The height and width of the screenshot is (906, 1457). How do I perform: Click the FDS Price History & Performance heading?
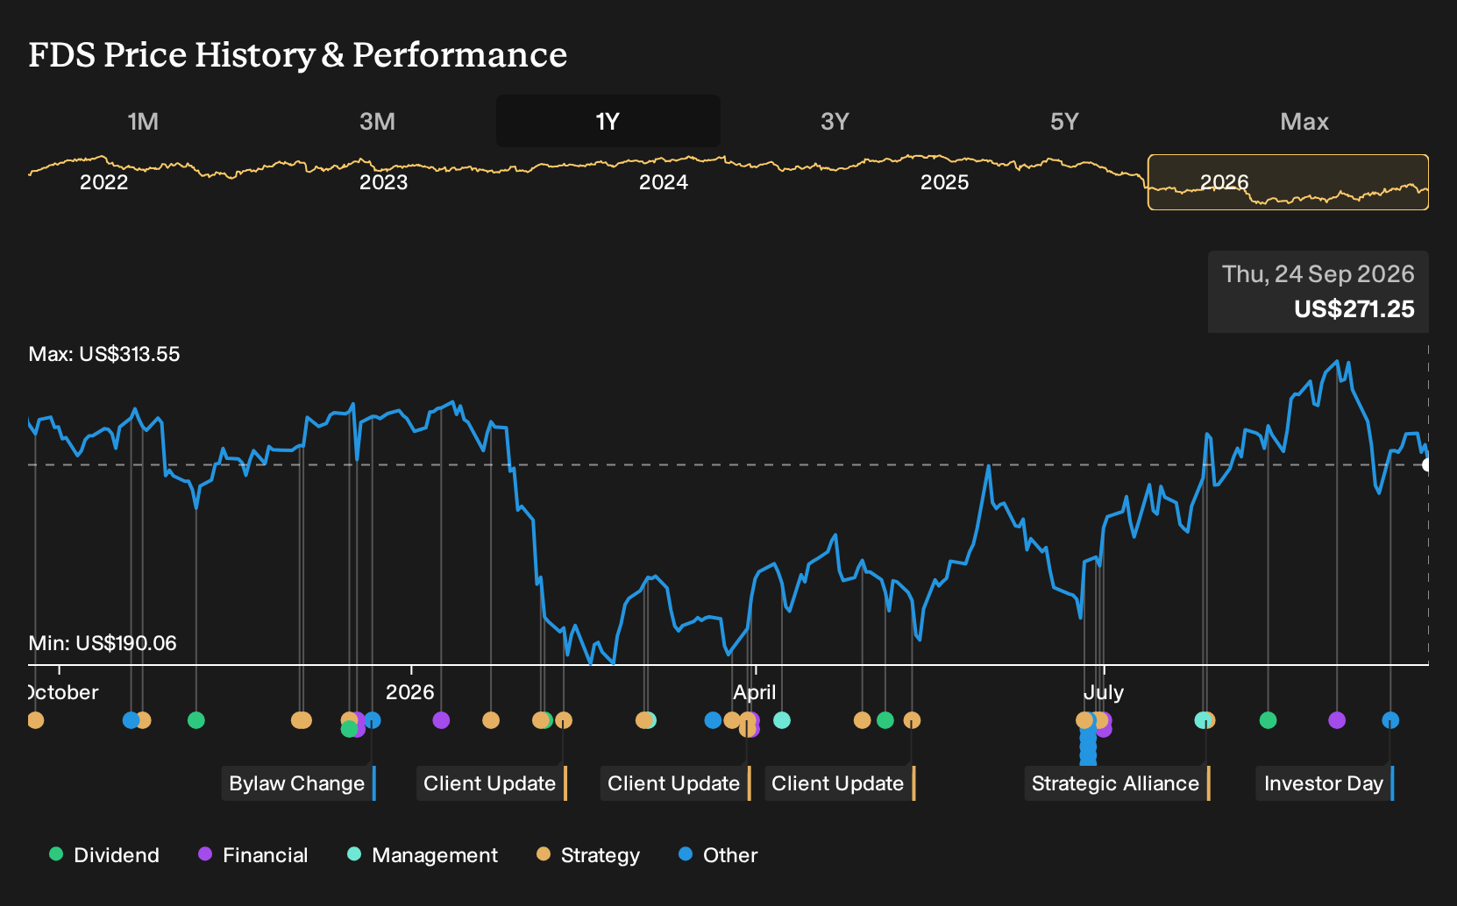click(x=298, y=54)
